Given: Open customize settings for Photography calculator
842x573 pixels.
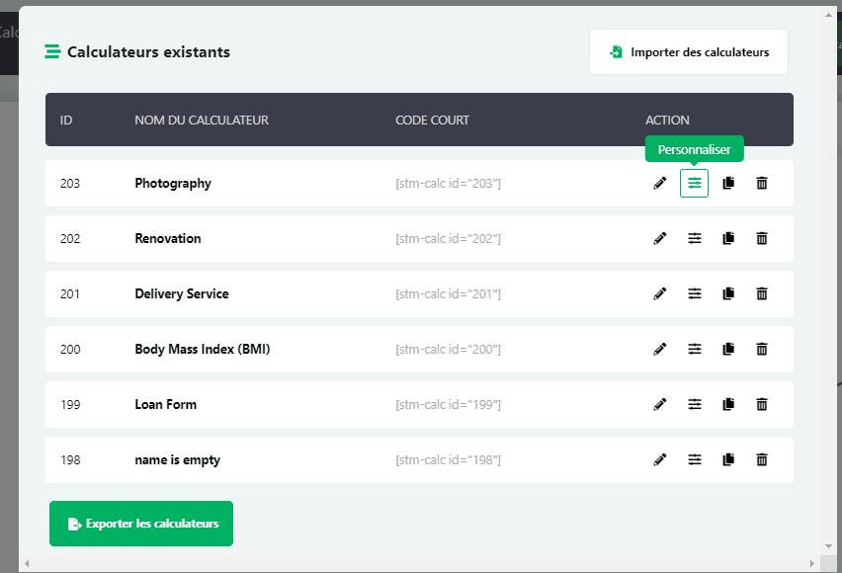Looking at the screenshot, I should point(694,184).
